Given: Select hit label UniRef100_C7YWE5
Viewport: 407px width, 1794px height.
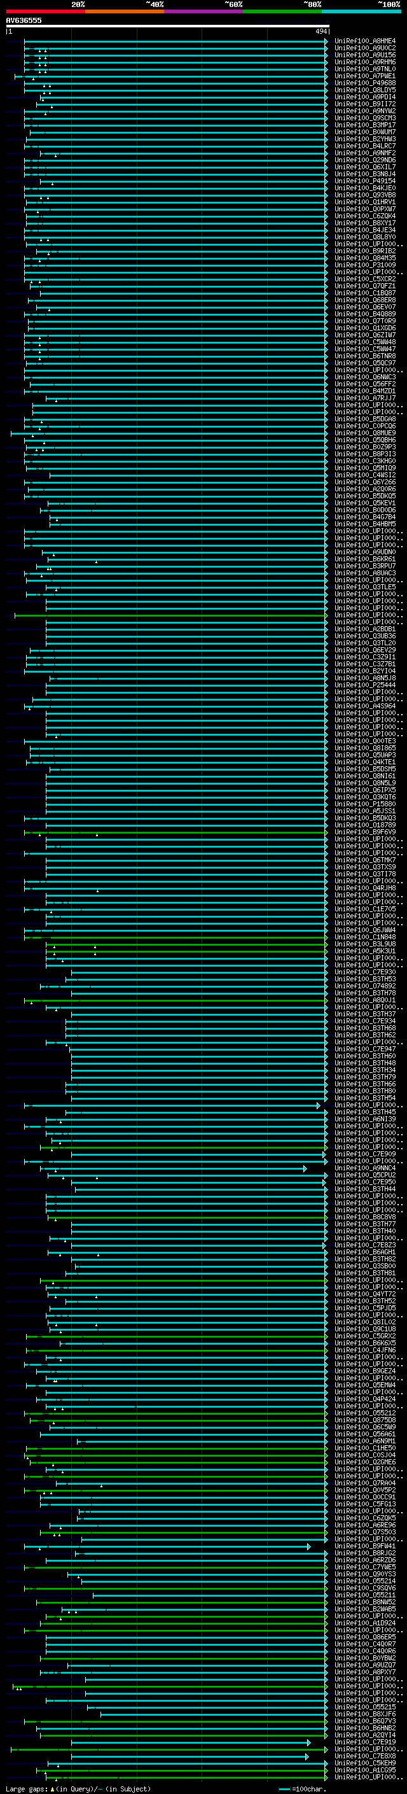Looking at the screenshot, I should (x=365, y=1567).
